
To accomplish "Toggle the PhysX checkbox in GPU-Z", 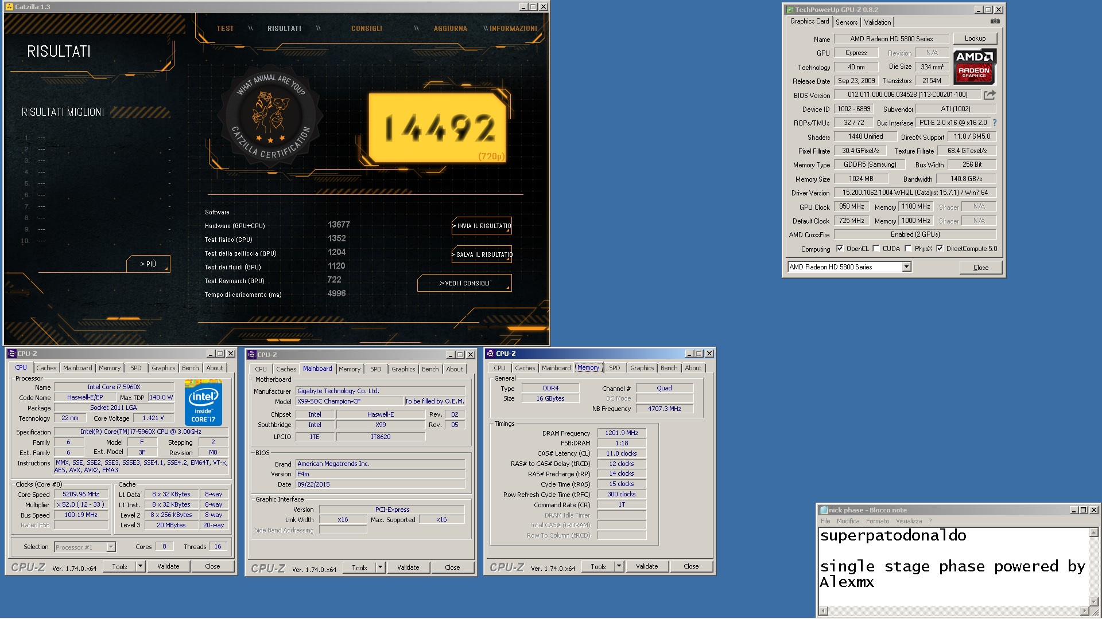I will coord(908,249).
